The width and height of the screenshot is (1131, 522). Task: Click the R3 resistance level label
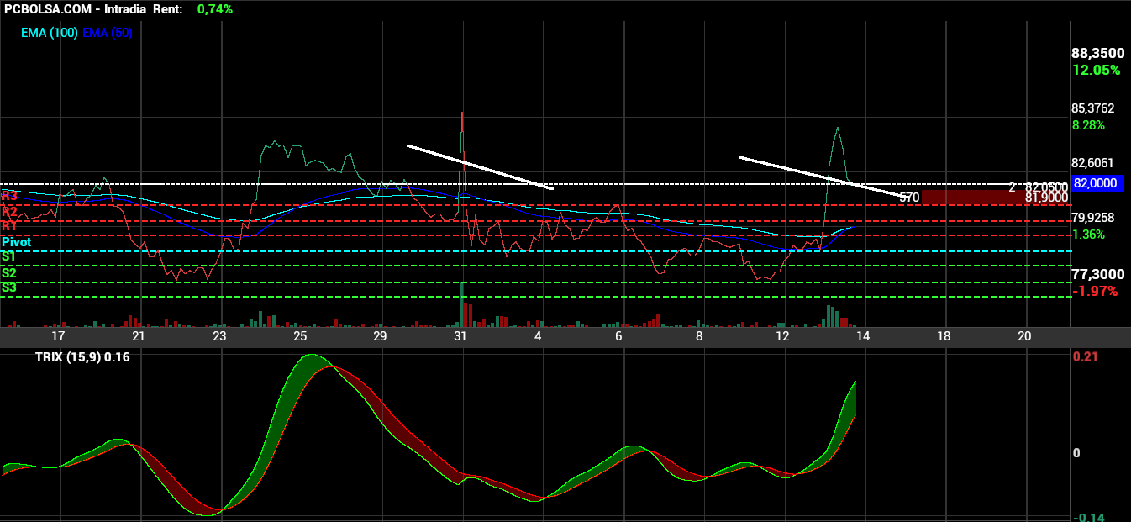[x=9, y=196]
